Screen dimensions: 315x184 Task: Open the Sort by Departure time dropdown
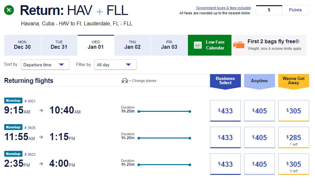click(45, 65)
